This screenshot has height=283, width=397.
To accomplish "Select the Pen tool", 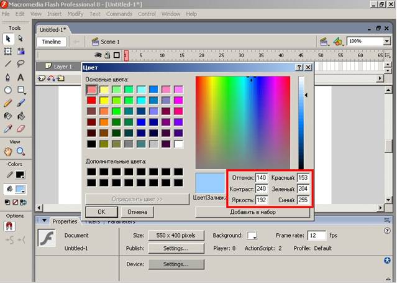I will pyautogui.click(x=8, y=77).
